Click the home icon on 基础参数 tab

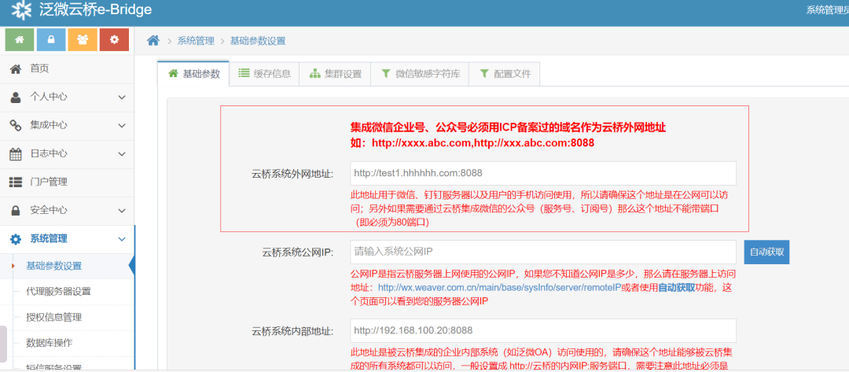pos(173,73)
